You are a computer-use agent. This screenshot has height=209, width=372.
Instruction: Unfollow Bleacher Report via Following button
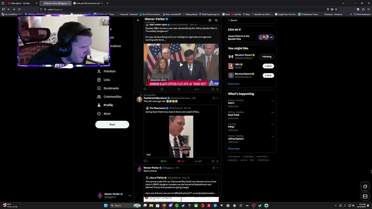click(267, 57)
